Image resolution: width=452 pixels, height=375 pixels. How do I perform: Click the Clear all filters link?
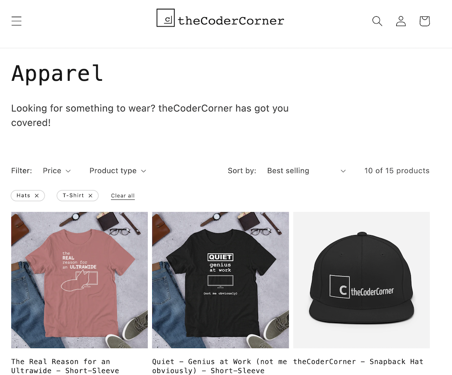pyautogui.click(x=123, y=196)
